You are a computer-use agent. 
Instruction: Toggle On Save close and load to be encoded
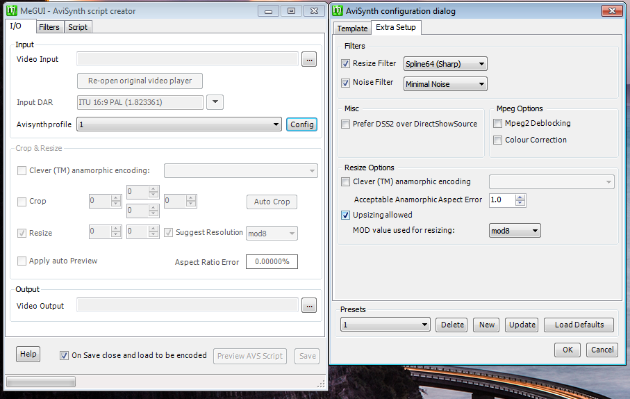pyautogui.click(x=64, y=356)
